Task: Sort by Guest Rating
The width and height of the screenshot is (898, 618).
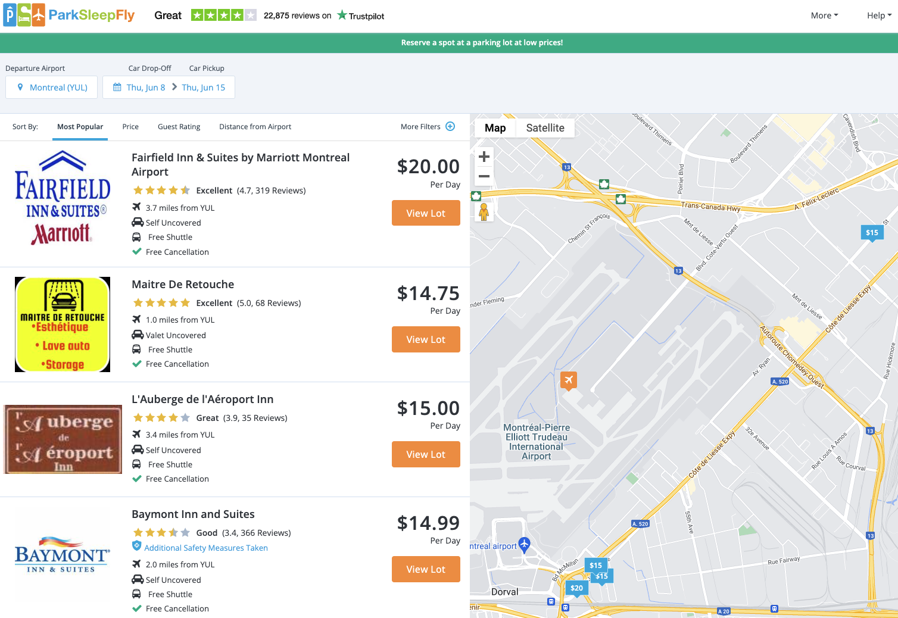Action: [179, 127]
